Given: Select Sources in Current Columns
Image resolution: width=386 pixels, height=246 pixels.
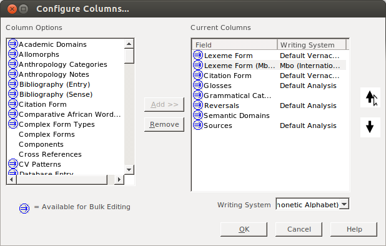Looking at the screenshot, I should pyautogui.click(x=218, y=125).
